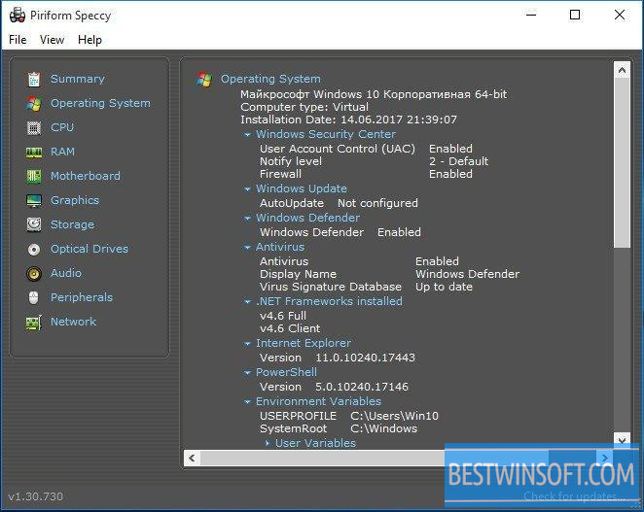Click the 'Notify level' row

point(374,161)
